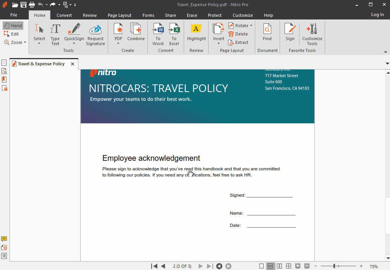This screenshot has width=390, height=270.
Task: Click the Open folder icon in quick access toolbar
Action: point(15,5)
